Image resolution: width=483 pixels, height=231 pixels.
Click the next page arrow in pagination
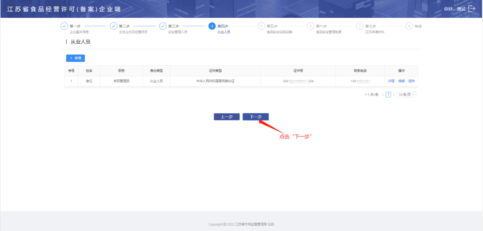394,94
